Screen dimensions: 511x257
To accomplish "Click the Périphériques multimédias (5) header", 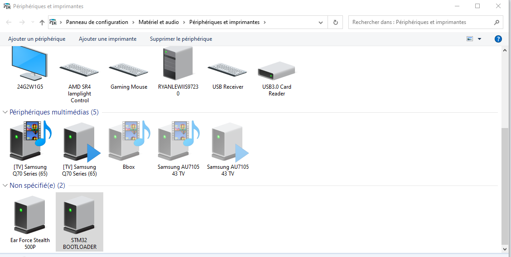I will click(54, 112).
